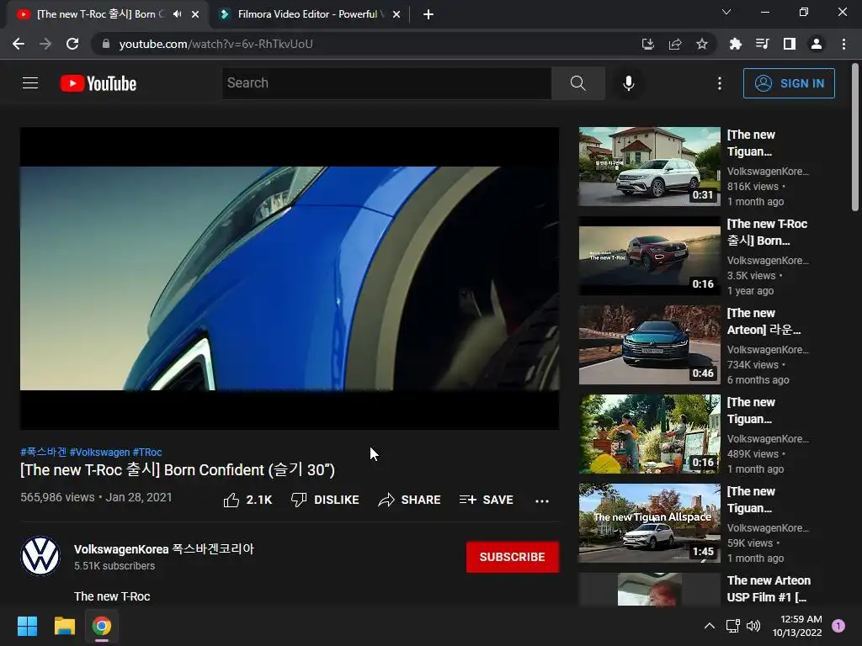
Task: Click the video player frame
Action: tap(290, 278)
